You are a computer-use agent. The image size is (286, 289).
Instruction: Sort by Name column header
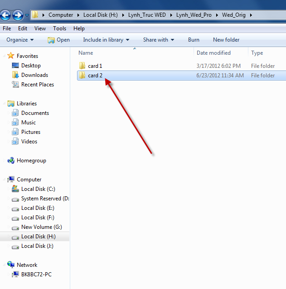click(86, 53)
